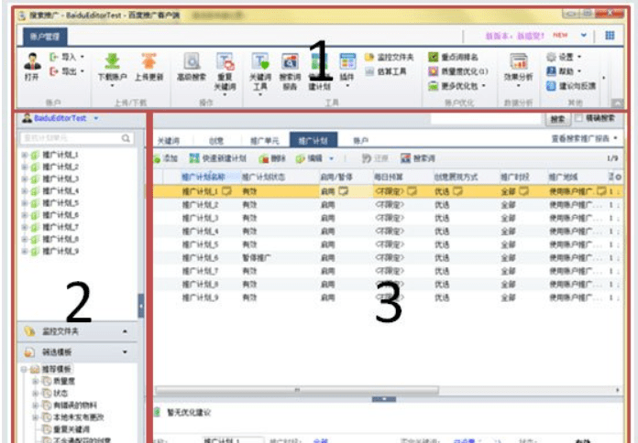Viewport: 638px width, 443px height.
Task: Click the 建议与反馈 feedback icon
Action: 551,86
